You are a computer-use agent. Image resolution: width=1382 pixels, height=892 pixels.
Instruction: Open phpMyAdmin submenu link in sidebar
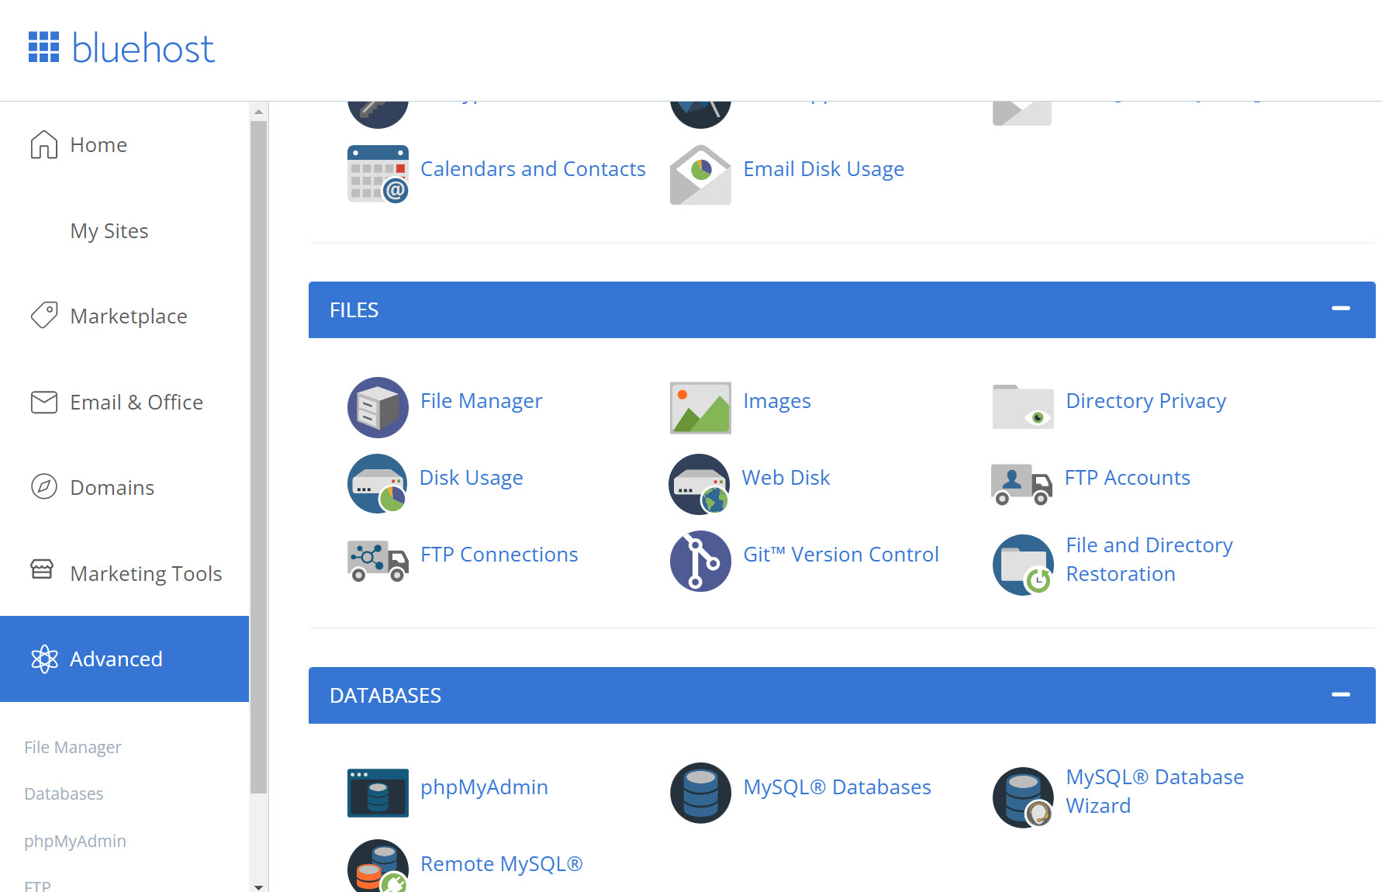pyautogui.click(x=75, y=841)
